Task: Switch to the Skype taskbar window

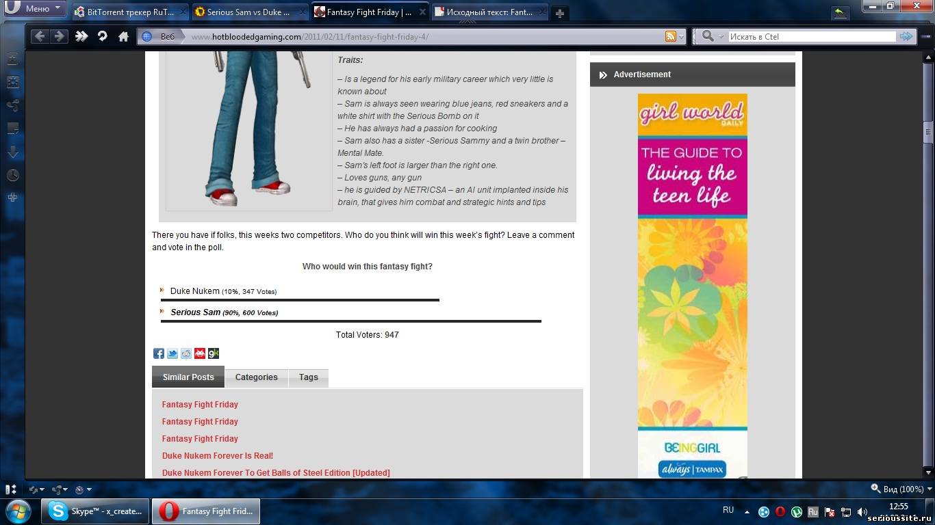Action: (x=95, y=511)
